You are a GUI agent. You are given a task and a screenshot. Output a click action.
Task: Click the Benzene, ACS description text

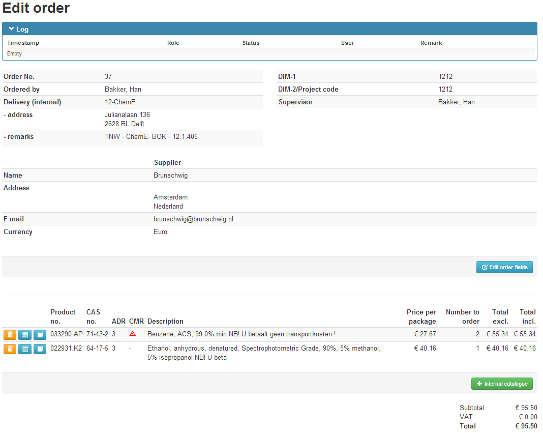pos(242,334)
